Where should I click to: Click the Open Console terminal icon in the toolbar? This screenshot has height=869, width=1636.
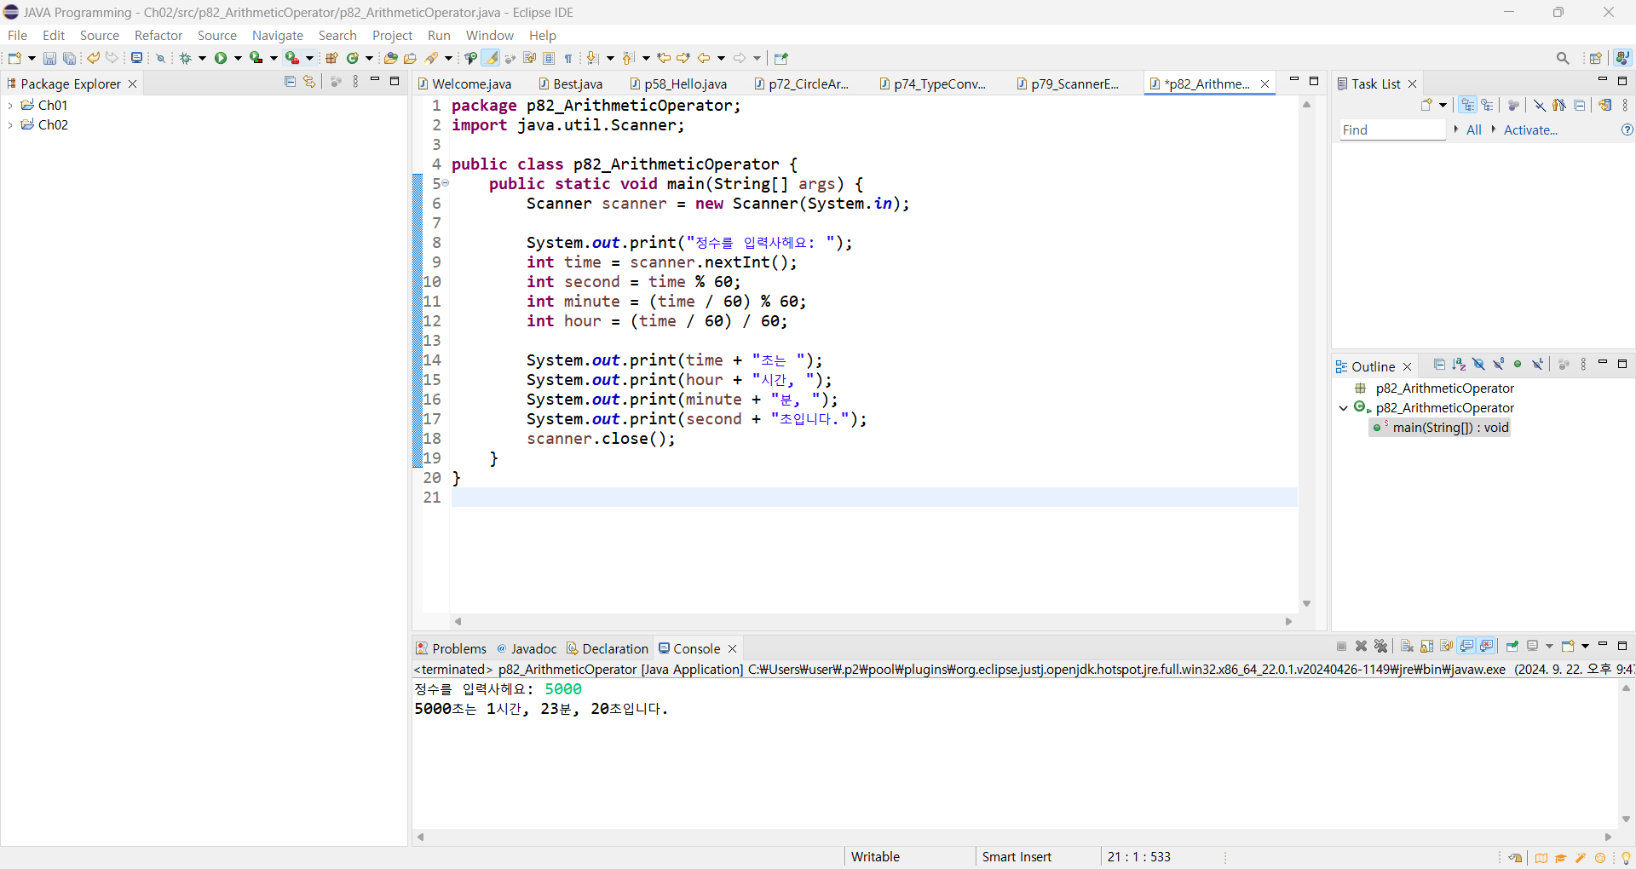(136, 58)
